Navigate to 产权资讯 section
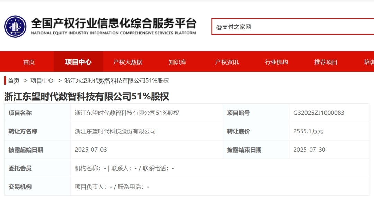The width and height of the screenshot is (374, 200). pyautogui.click(x=227, y=62)
